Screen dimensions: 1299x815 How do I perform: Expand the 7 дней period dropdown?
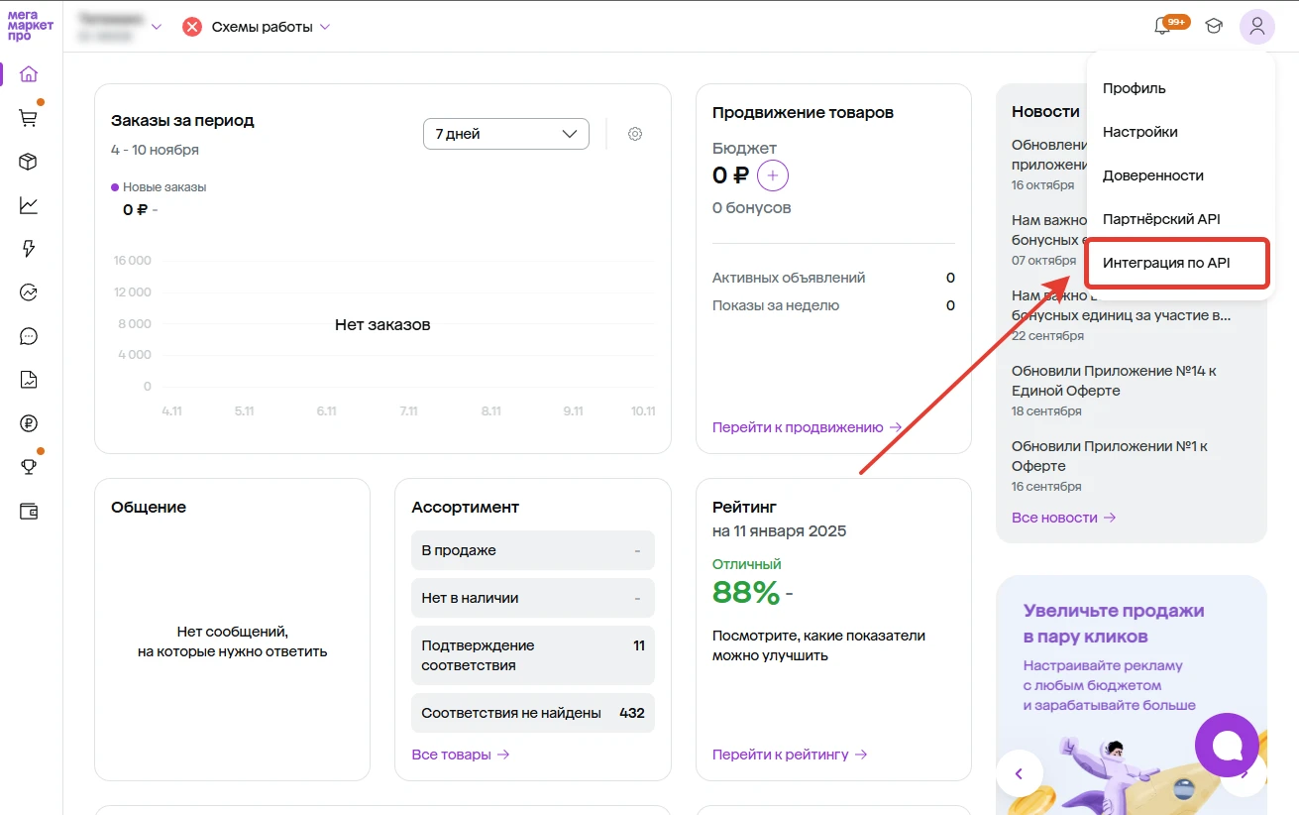[x=505, y=134]
